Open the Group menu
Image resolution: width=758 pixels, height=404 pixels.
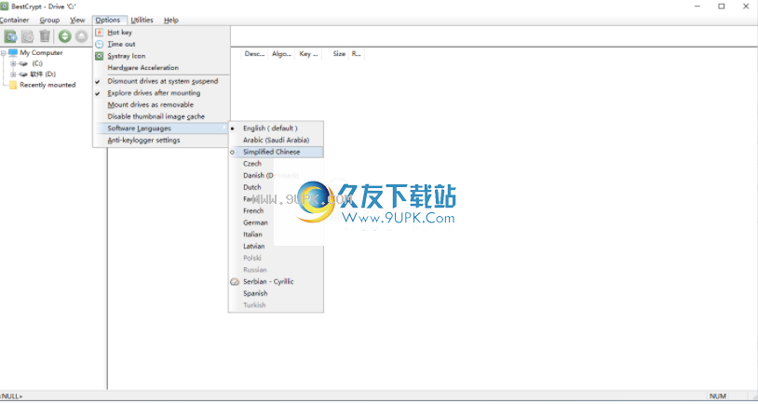(49, 20)
